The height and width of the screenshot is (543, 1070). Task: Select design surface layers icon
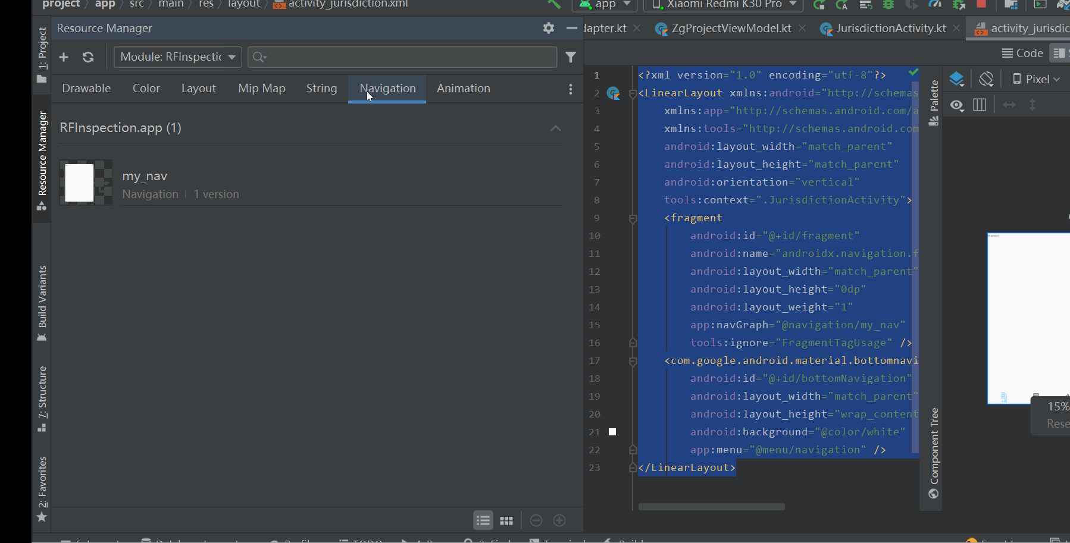click(x=956, y=79)
